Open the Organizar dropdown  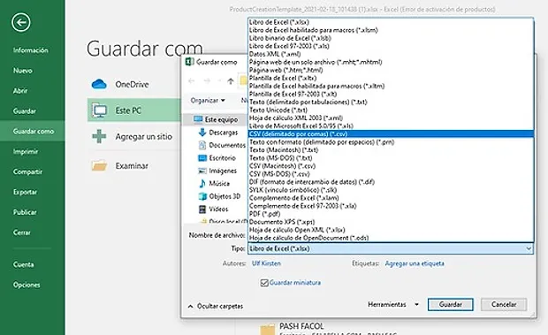[208, 101]
